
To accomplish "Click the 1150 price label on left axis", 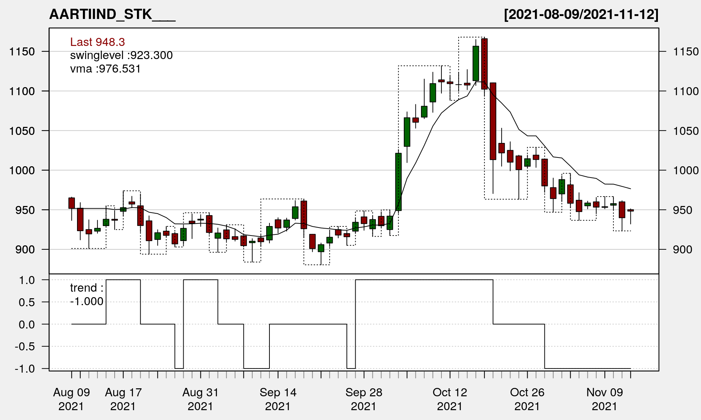I will coord(22,51).
